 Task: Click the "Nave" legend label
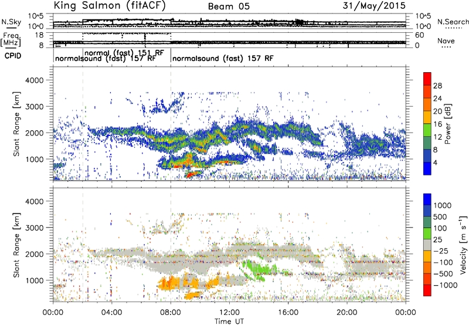(446, 41)
